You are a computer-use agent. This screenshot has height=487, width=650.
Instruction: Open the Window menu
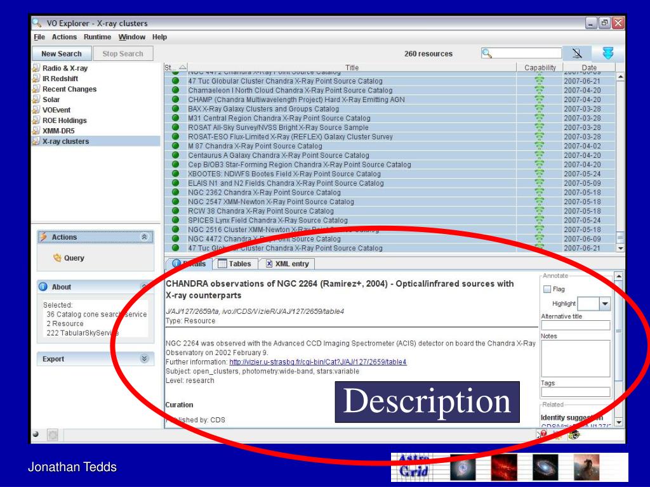132,37
